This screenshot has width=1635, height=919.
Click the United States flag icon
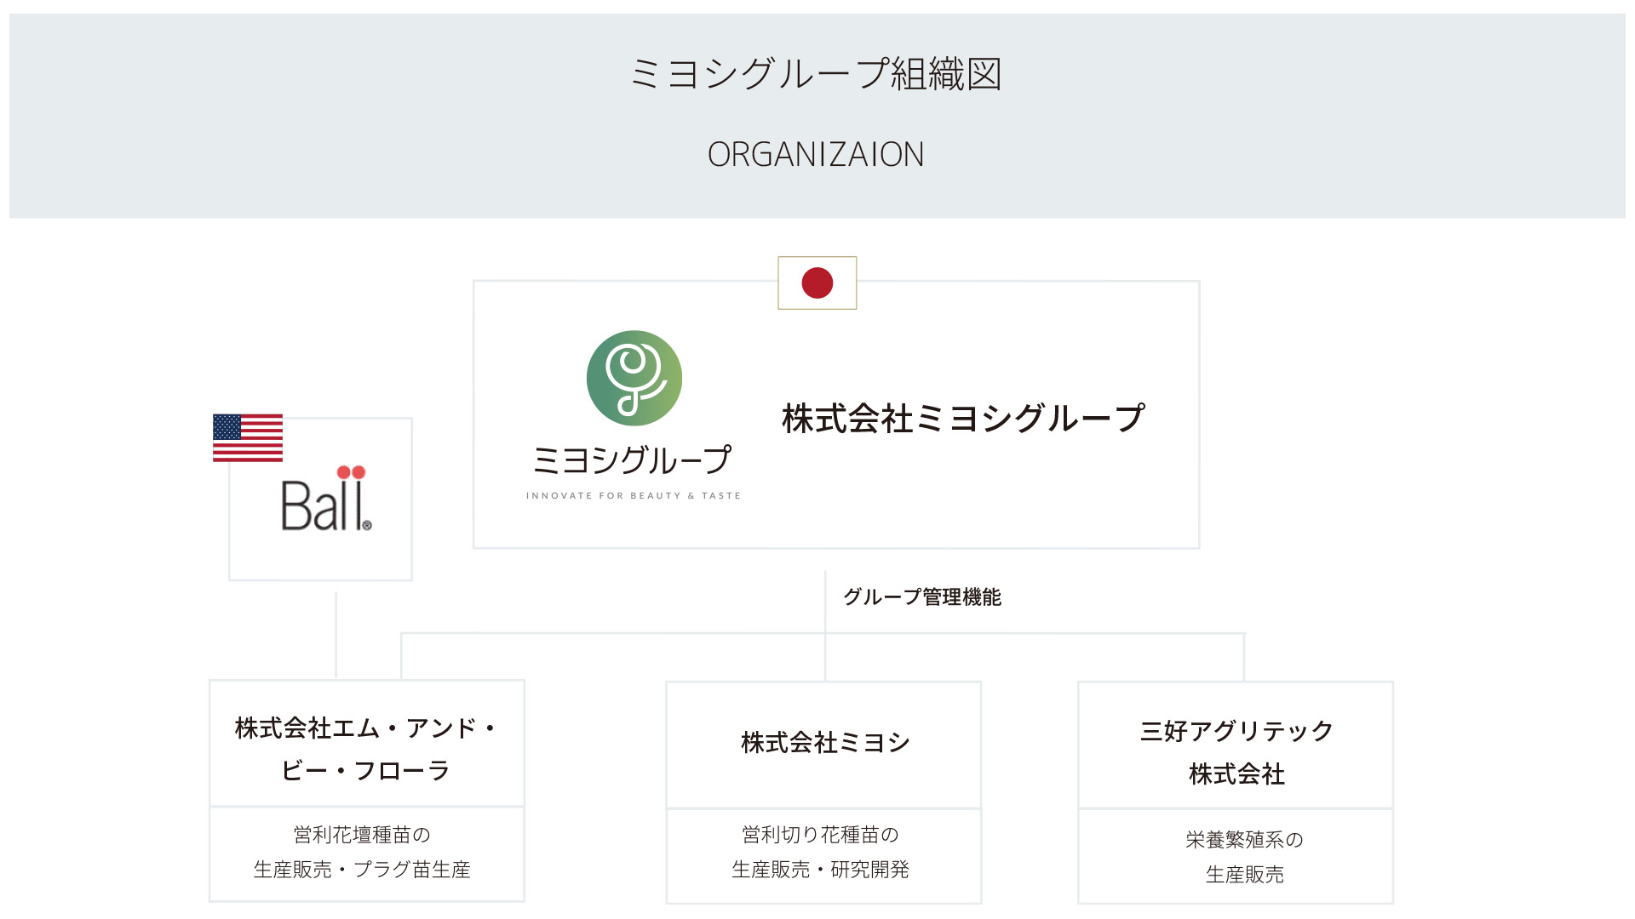pos(247,438)
